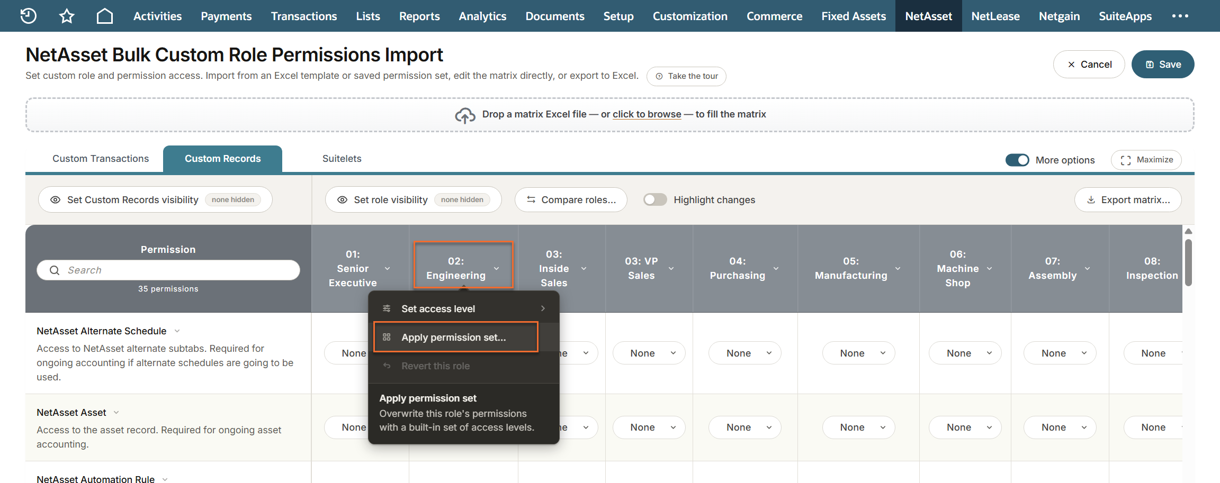1220x483 pixels.
Task: Choose Set access level in the menu
Action: 464,308
